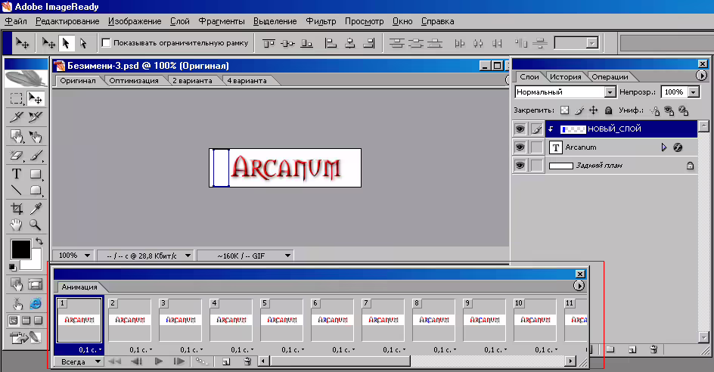Swap foreground and background colors
The image size is (714, 372).
[39, 241]
